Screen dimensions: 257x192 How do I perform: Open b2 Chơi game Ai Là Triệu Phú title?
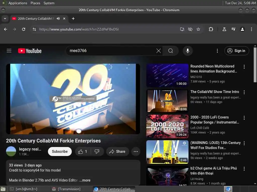[214, 170]
